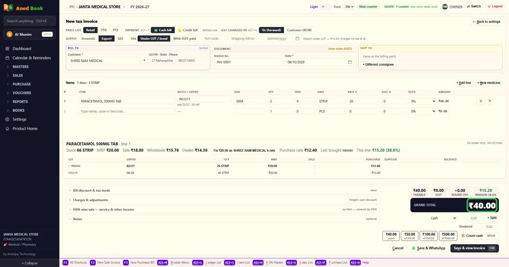This screenshot has height=267, width=509.
Task: Click the F3 New Purchase Bill badge
Action: 126,262
